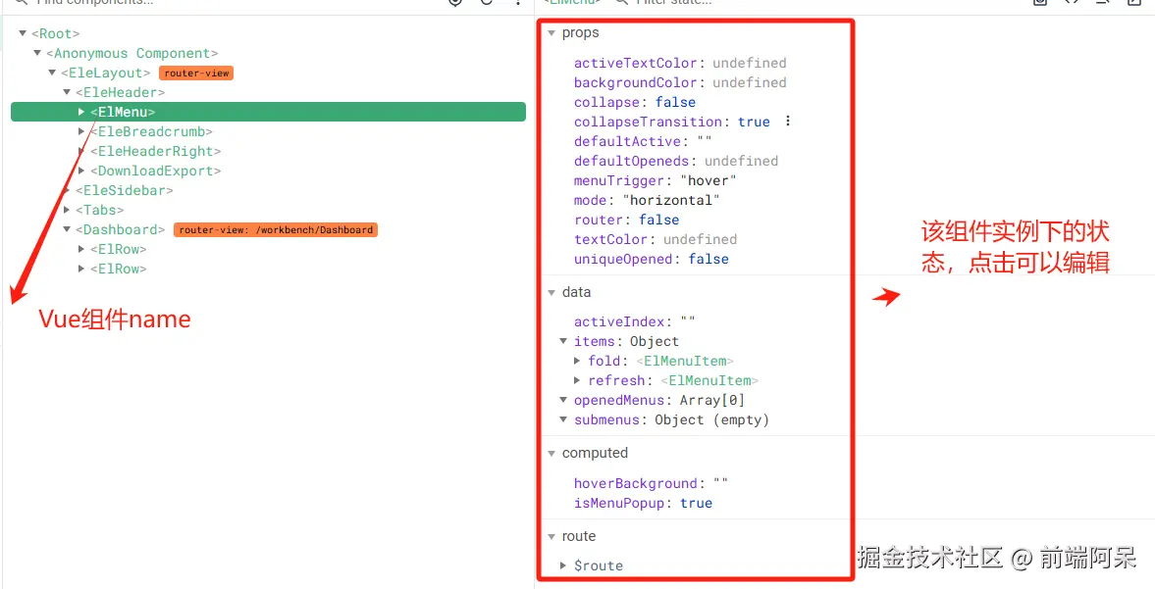Collapse the EleHeader node arrow
The width and height of the screenshot is (1155, 589).
click(67, 92)
